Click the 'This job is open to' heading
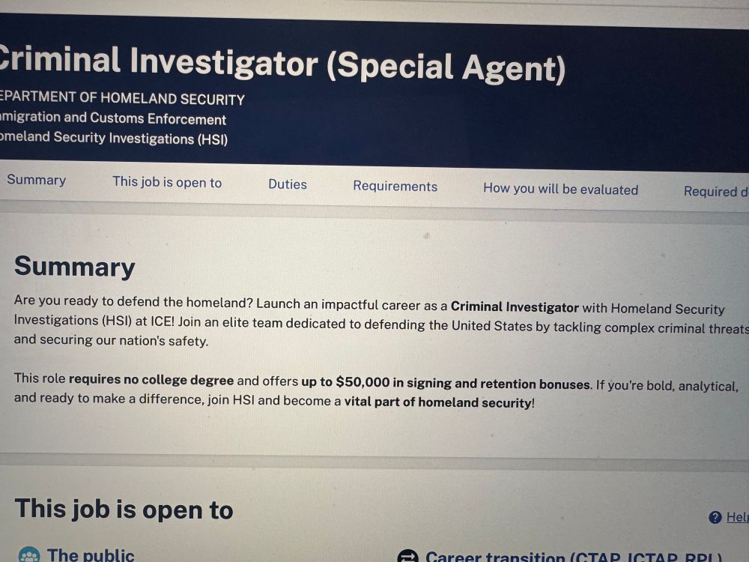The height and width of the screenshot is (562, 749). [124, 509]
